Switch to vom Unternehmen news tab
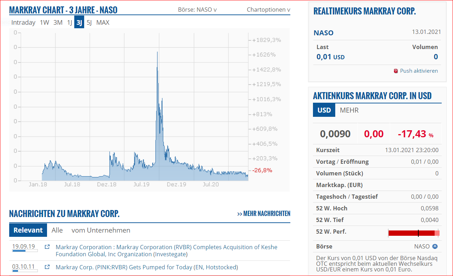Screen dimensions: 453x276 coord(101,230)
